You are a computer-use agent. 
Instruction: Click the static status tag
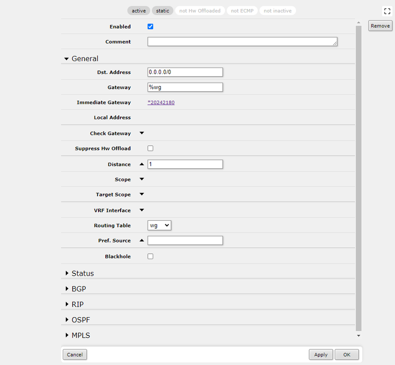(x=162, y=10)
